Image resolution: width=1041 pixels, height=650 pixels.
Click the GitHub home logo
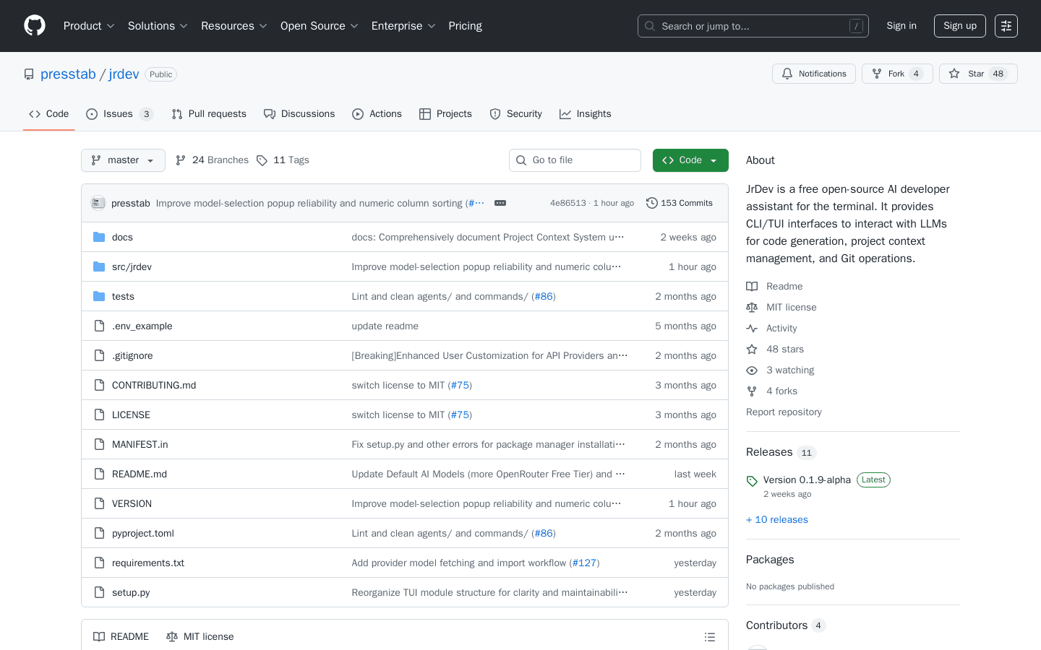[34, 26]
